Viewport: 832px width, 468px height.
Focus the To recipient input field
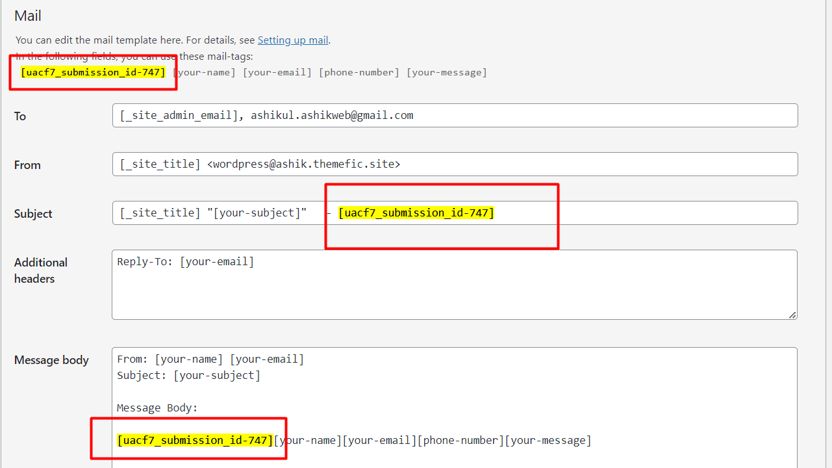455,116
